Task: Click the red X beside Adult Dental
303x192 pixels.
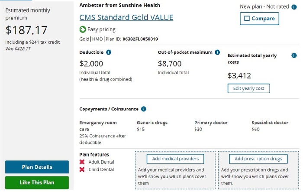Action: [x=82, y=162]
